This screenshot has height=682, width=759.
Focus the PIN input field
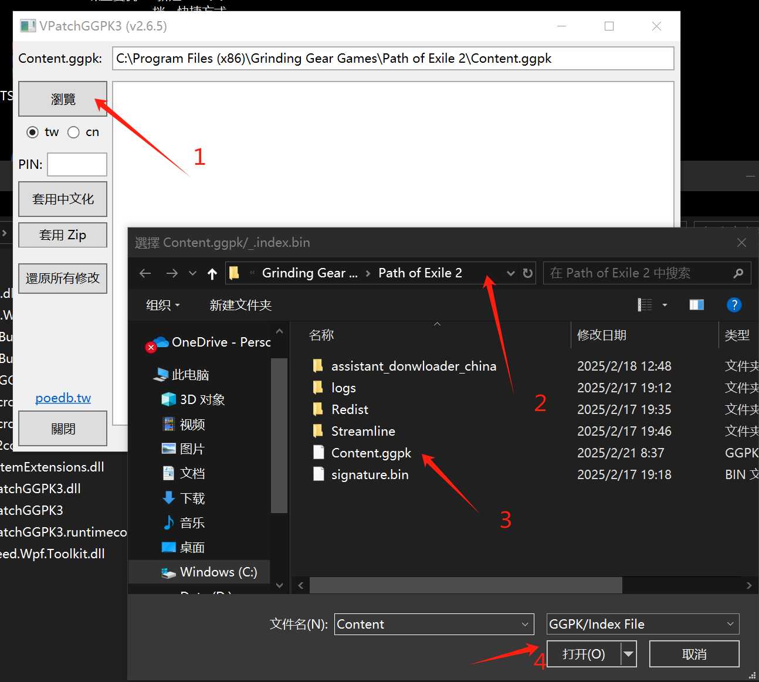coord(77,164)
